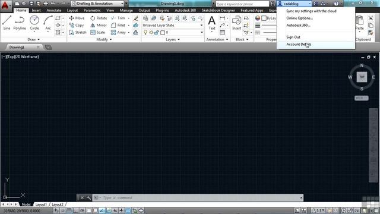Image resolution: width=380 pixels, height=214 pixels.
Task: Select Account Details in account menu
Action: click(x=299, y=45)
